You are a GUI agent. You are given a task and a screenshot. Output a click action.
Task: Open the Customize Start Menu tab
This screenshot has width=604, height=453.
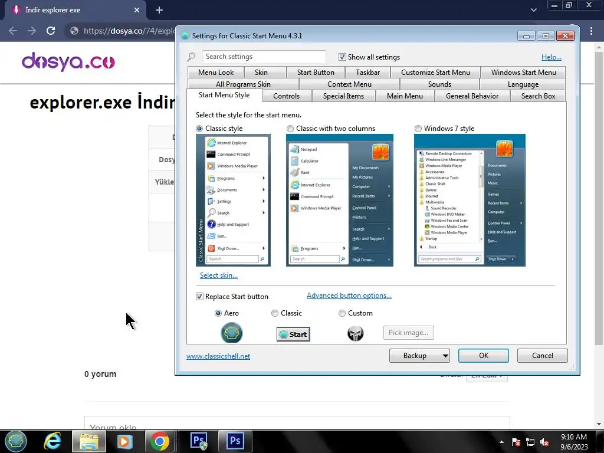pos(435,73)
